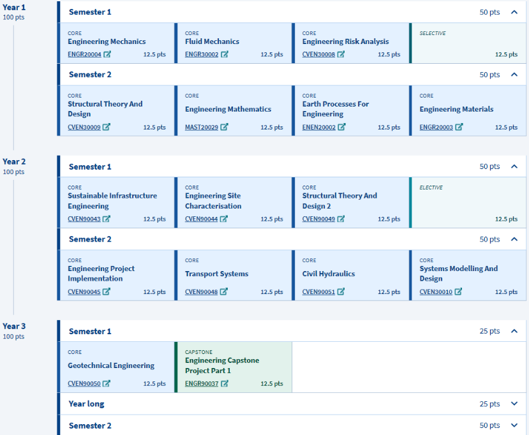
Task: Click the external link icon beside CVEN30008
Action: 341,54
